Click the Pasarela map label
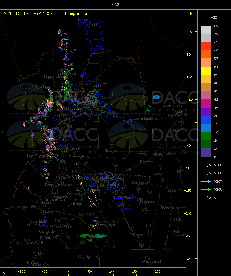The width and height of the screenshot is (231, 276). click(x=41, y=265)
